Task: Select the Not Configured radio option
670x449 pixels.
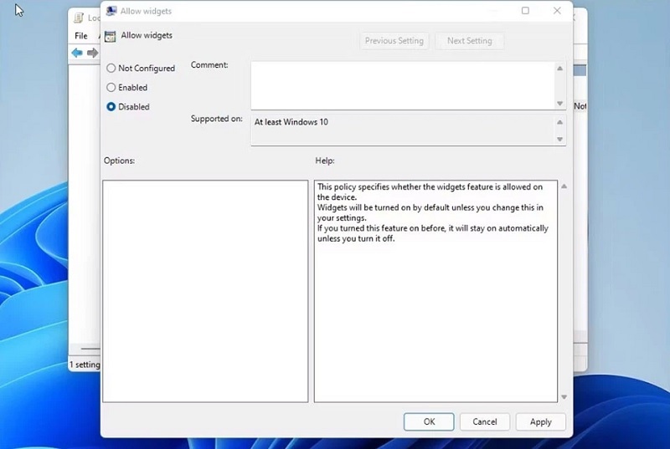Action: click(111, 69)
